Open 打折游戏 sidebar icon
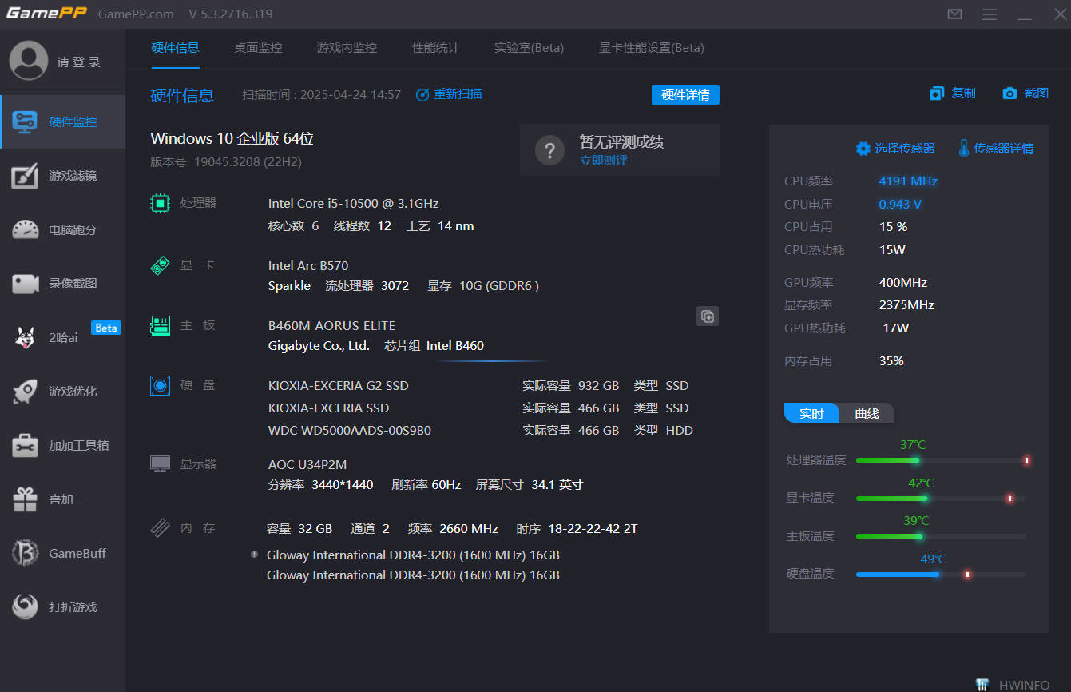Screen dimensions: 1071x692 (x=25, y=606)
